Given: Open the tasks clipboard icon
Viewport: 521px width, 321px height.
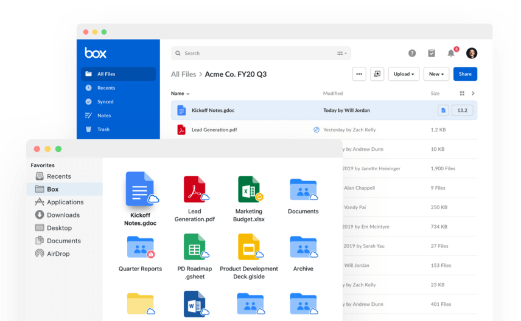Looking at the screenshot, I should [432, 53].
